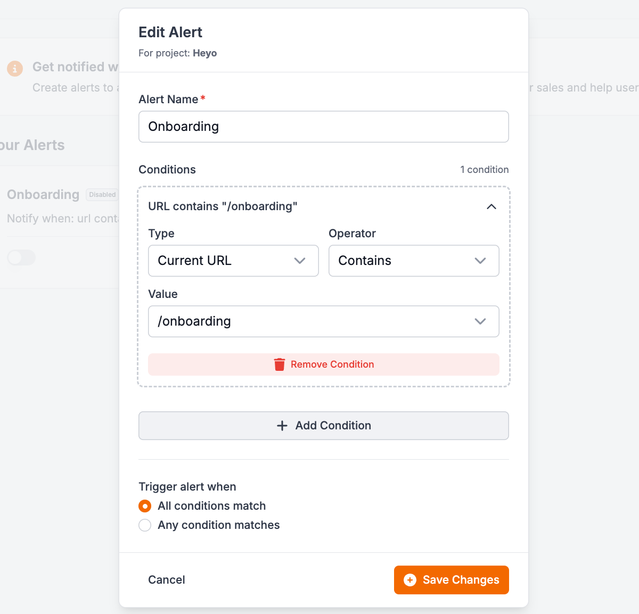
Task: Click the plus icon inside Save Changes
Action: pyautogui.click(x=409, y=580)
